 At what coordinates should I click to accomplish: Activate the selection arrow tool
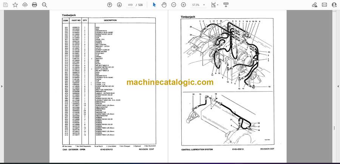154,5
